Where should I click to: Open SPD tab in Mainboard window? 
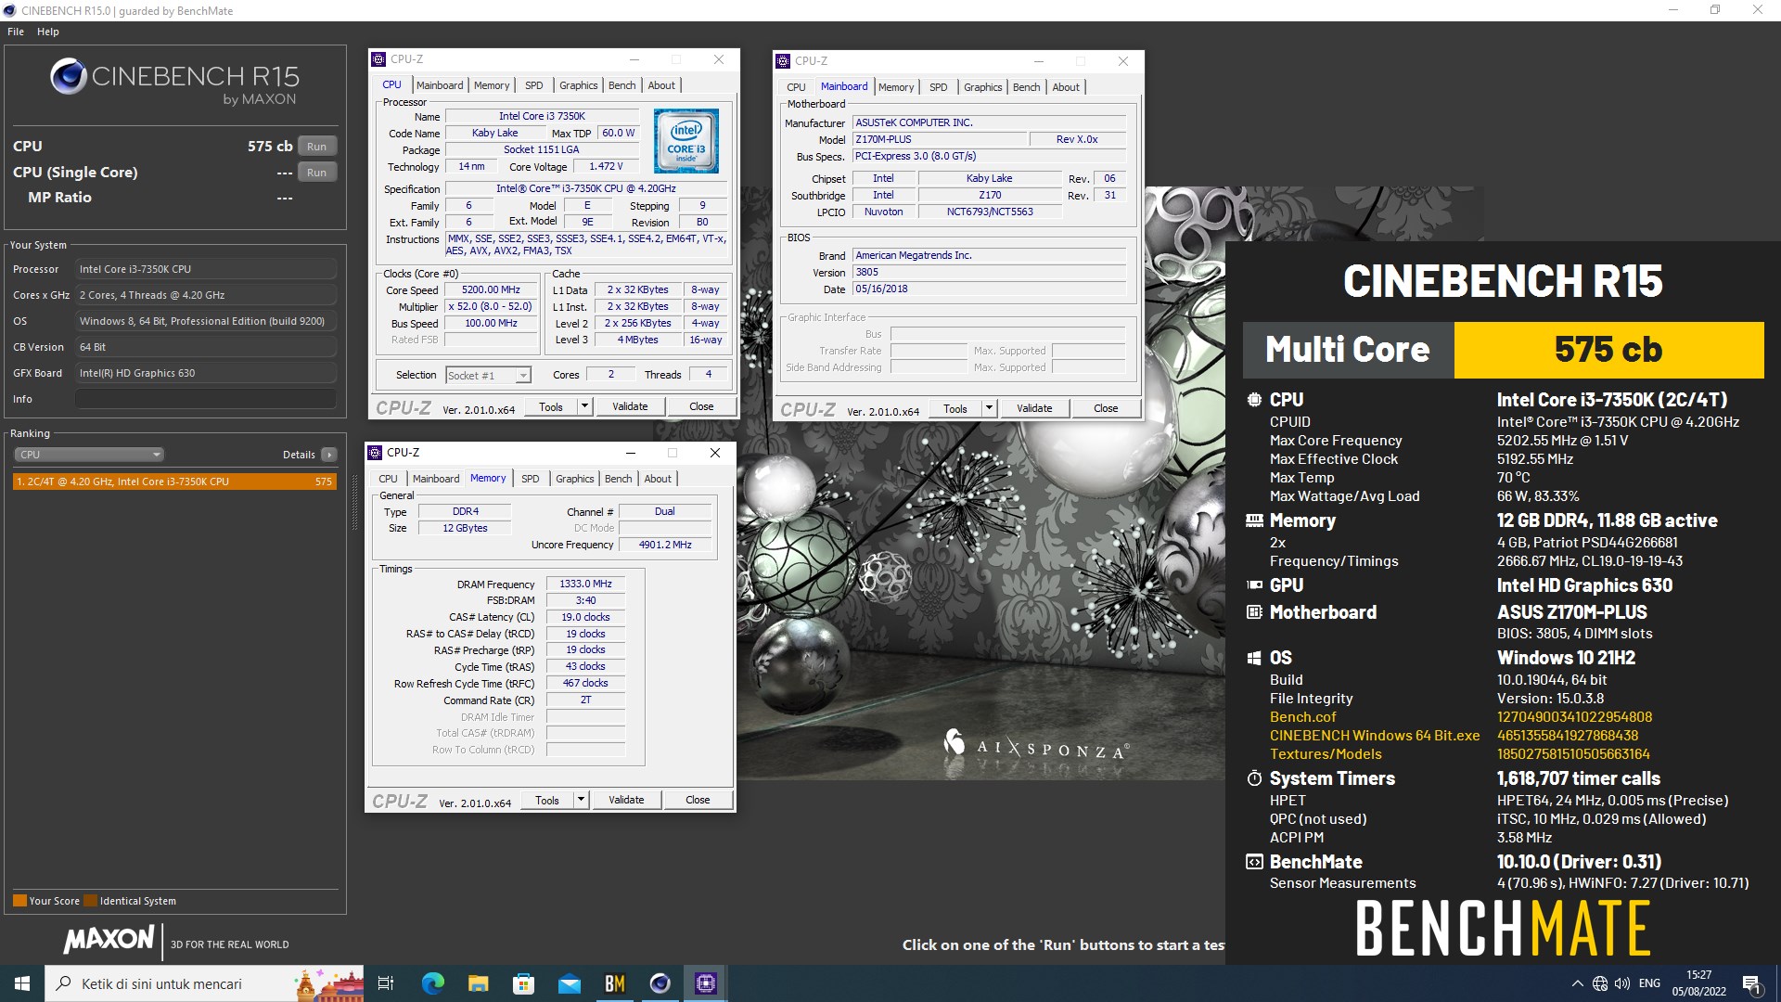(x=938, y=87)
